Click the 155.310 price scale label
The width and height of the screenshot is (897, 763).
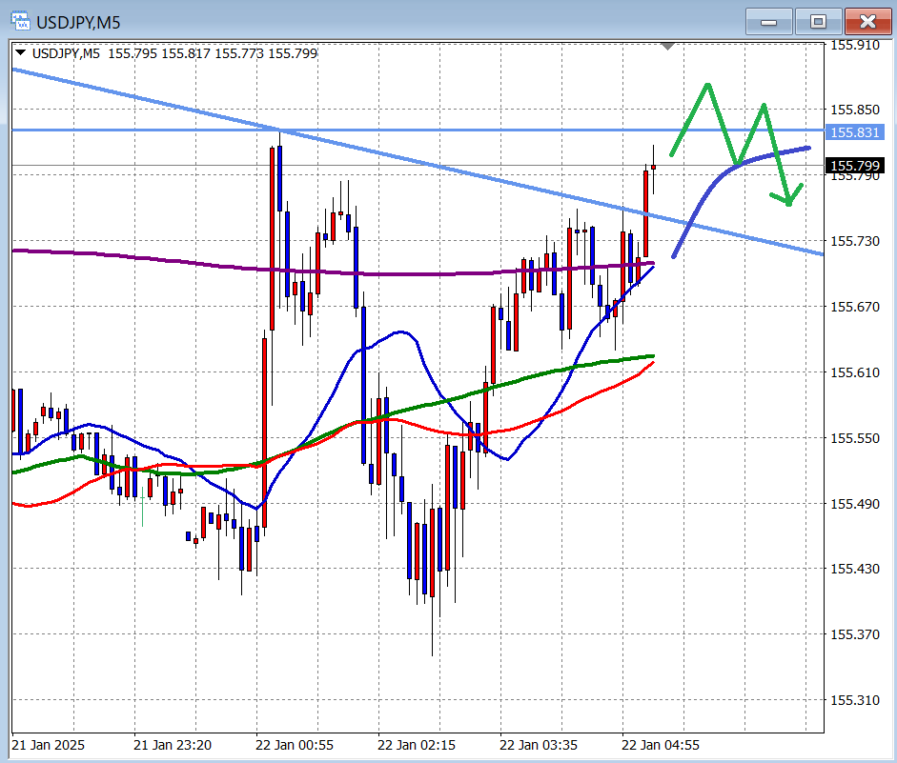(x=854, y=700)
